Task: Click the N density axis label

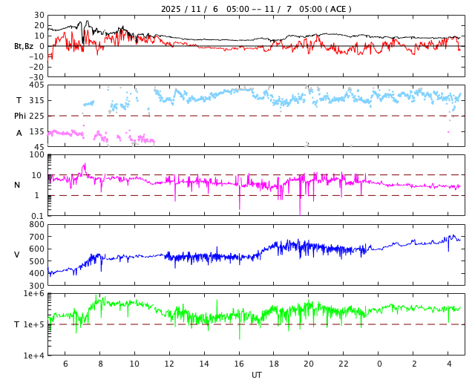Action: 17,185
